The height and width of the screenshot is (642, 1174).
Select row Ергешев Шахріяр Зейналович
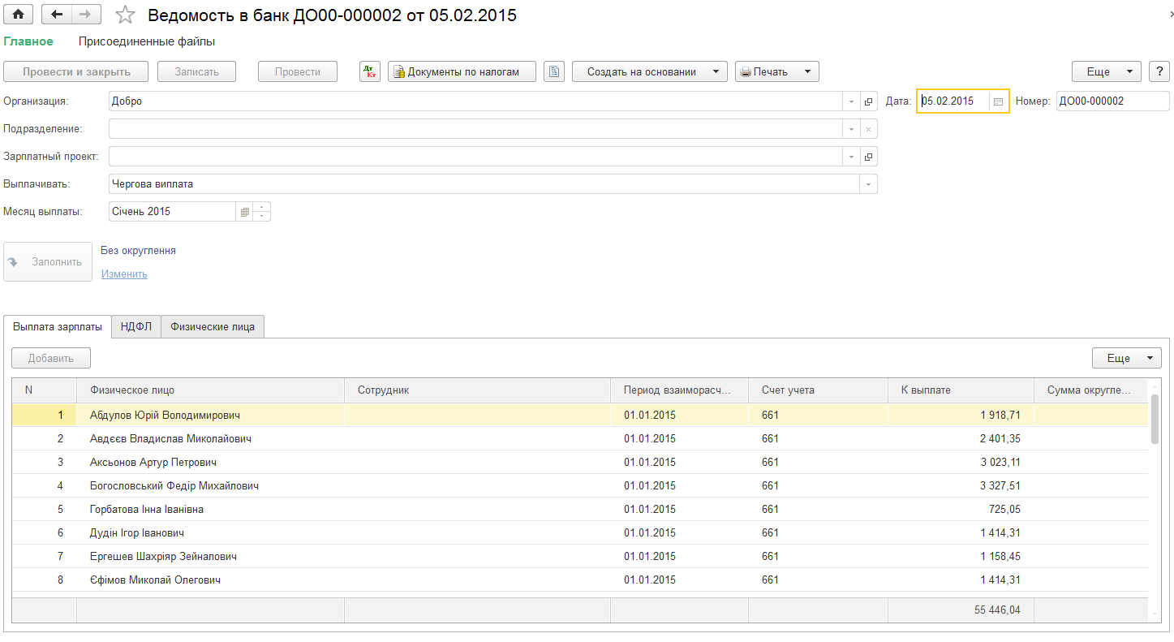pyautogui.click(x=580, y=556)
